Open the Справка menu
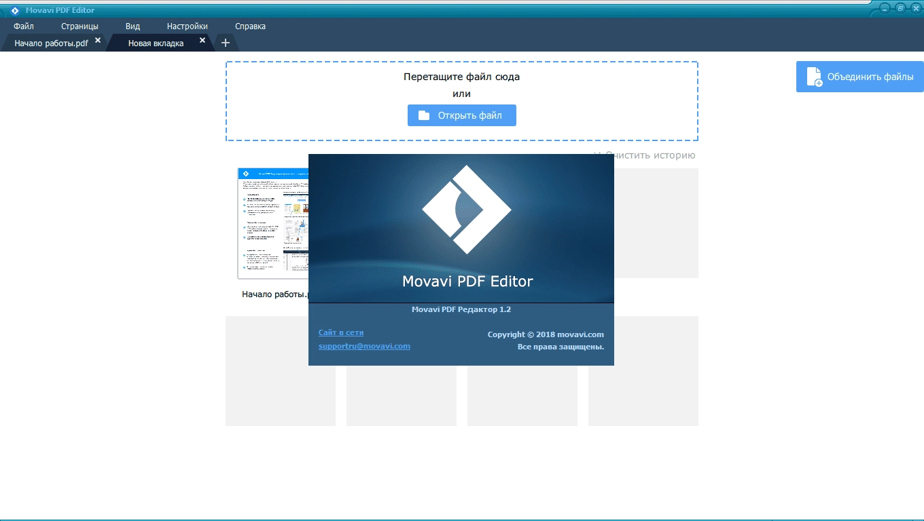The image size is (924, 521). 250,26
